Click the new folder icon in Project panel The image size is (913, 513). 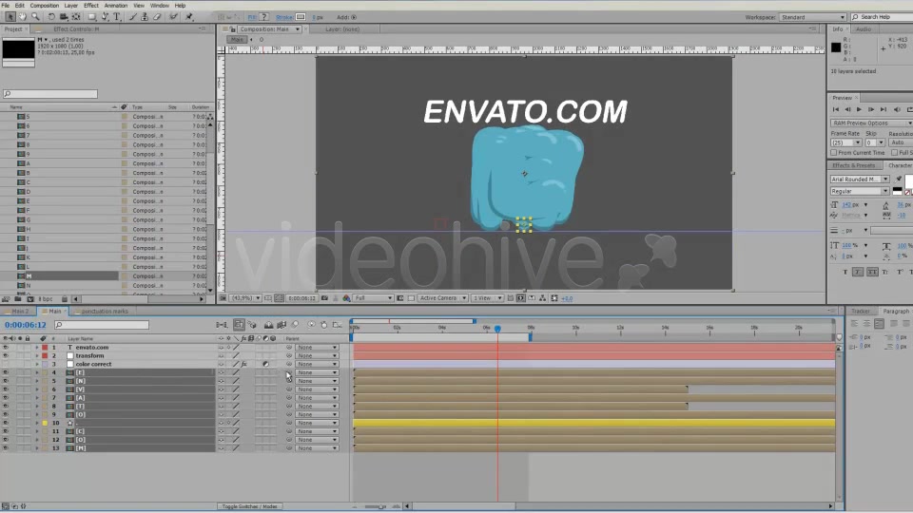tap(18, 299)
